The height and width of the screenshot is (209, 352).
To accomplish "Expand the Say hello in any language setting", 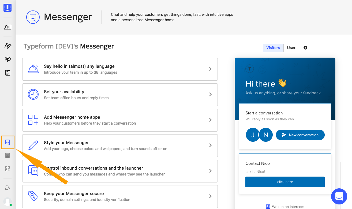I will 120,69.
